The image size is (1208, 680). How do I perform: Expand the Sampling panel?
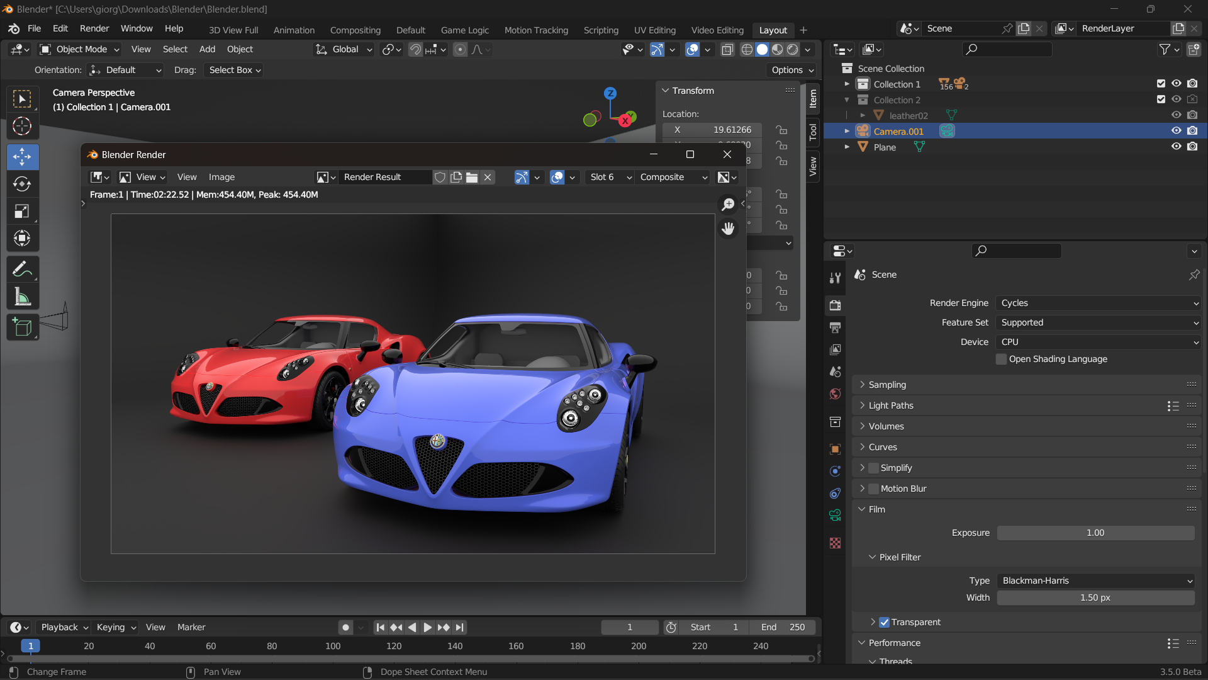click(887, 385)
